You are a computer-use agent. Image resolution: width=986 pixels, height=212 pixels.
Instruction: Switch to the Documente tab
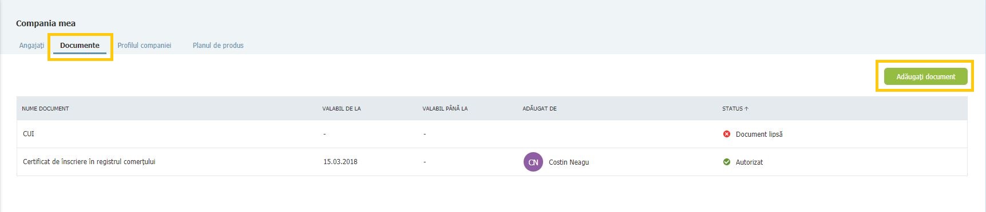(80, 46)
